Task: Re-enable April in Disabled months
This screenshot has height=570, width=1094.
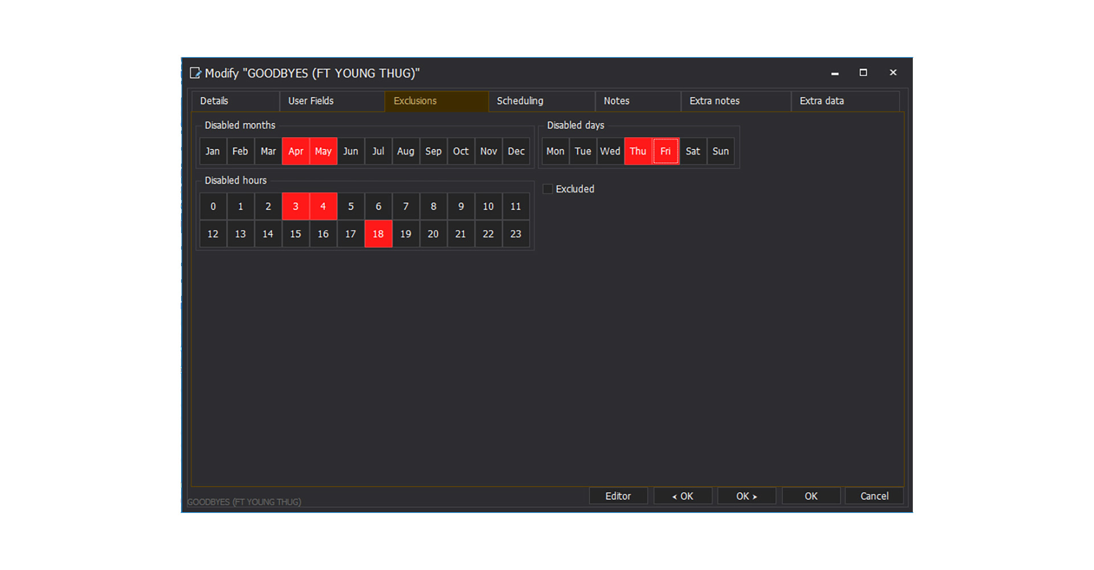Action: (296, 152)
